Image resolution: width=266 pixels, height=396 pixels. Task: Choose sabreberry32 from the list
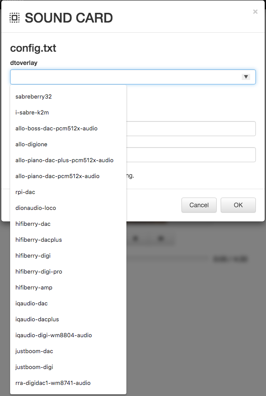(x=68, y=96)
